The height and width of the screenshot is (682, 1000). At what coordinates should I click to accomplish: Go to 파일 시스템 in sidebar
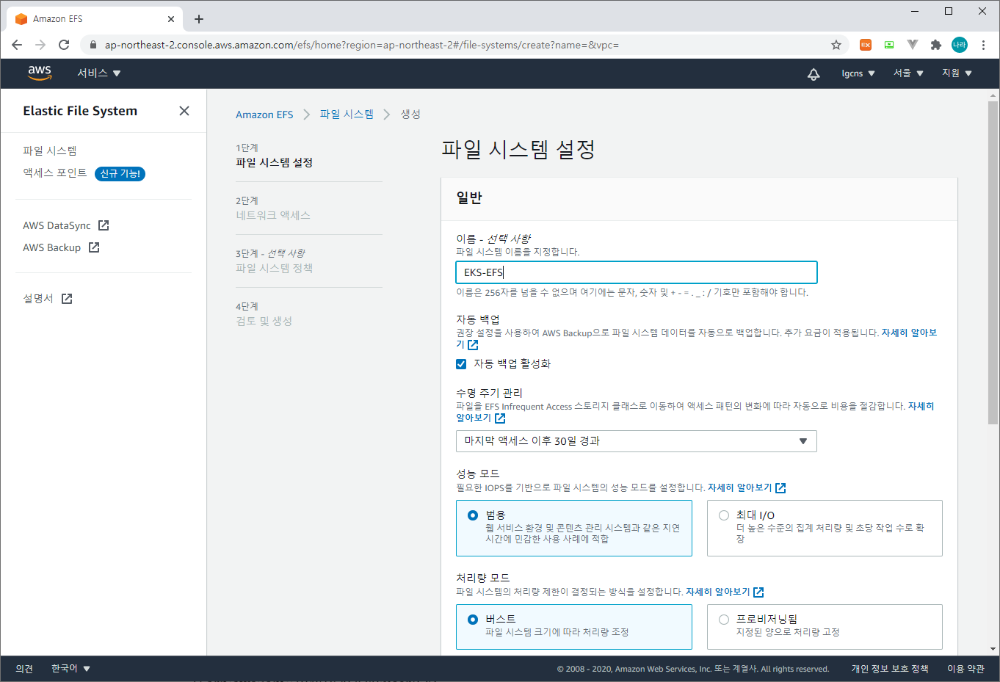[x=50, y=150]
